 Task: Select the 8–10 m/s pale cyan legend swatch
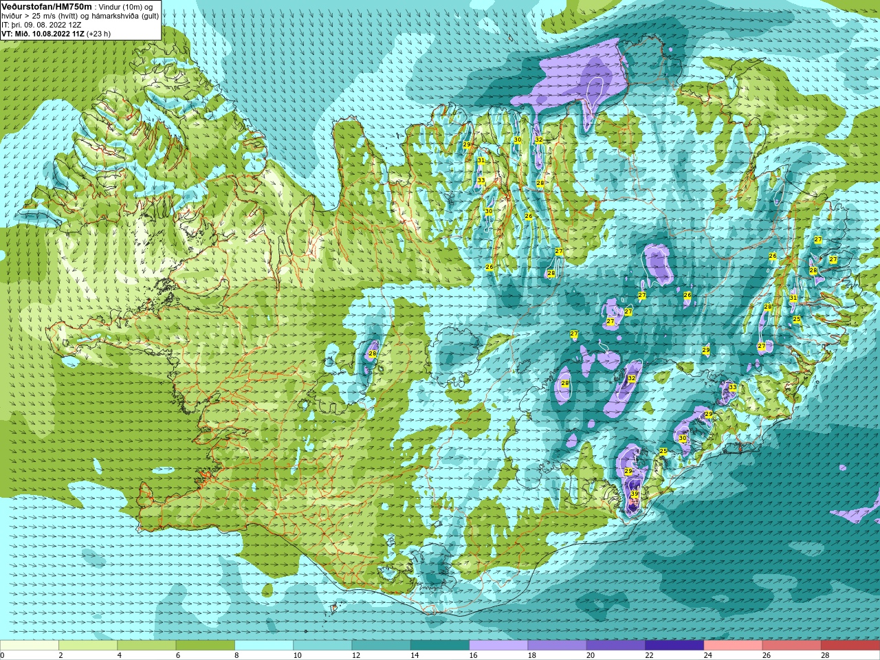(264, 646)
